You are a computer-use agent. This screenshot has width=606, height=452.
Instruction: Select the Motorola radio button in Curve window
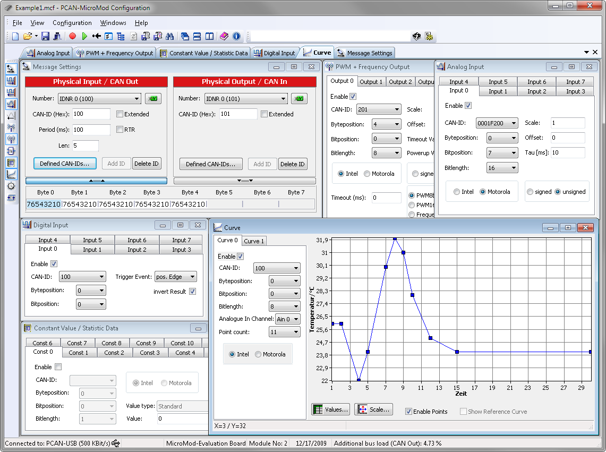pyautogui.click(x=258, y=354)
